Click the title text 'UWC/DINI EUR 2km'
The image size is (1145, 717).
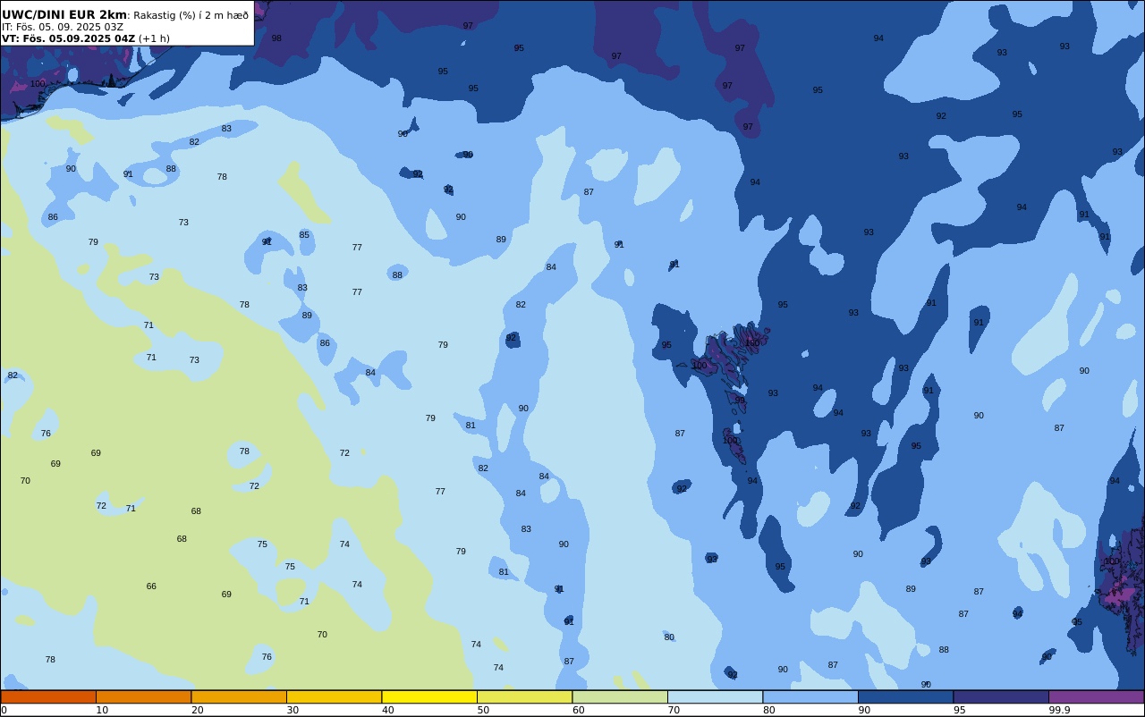64,14
